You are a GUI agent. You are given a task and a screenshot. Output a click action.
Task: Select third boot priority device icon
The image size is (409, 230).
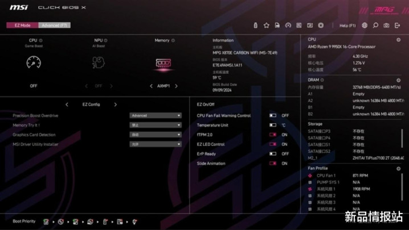tap(75, 221)
